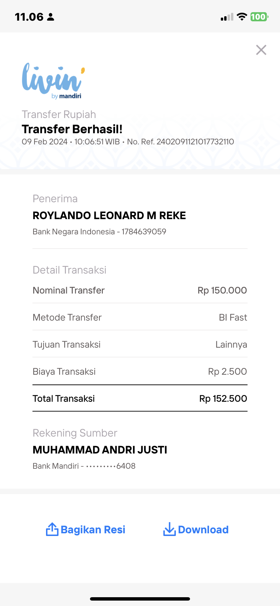The width and height of the screenshot is (280, 606).
Task: Tap the Tujuan Transaksi Lainnya row
Action: pyautogui.click(x=140, y=344)
